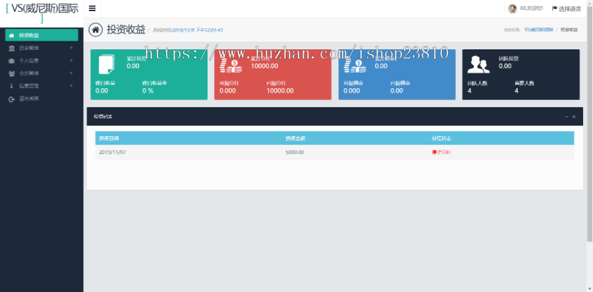The height and width of the screenshot is (292, 593).
Task: Click the 昨日收益率 0 % value
Action: [x=148, y=91]
